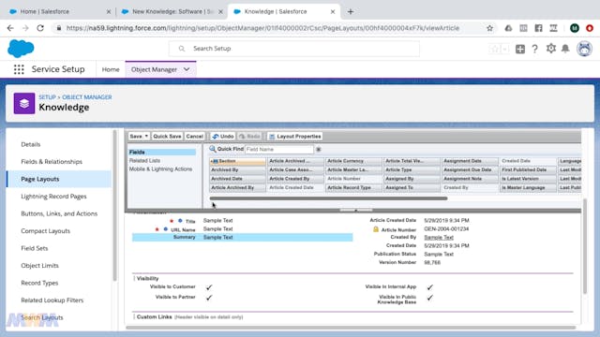
Task: Select the highlighted Summary field row
Action: coord(242,237)
